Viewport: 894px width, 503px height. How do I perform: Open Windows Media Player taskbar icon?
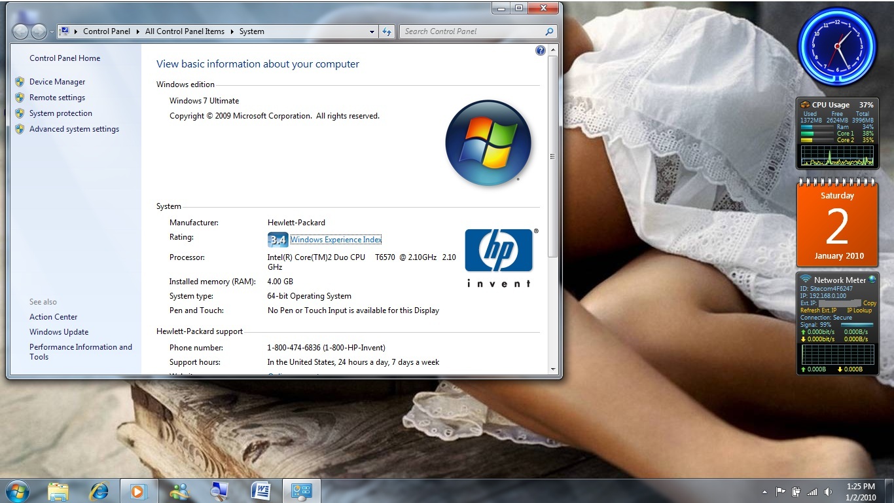[x=139, y=491]
